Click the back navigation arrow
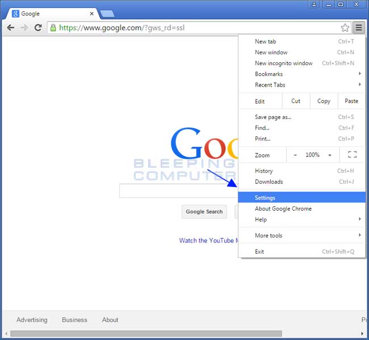The image size is (369, 340). [x=10, y=27]
